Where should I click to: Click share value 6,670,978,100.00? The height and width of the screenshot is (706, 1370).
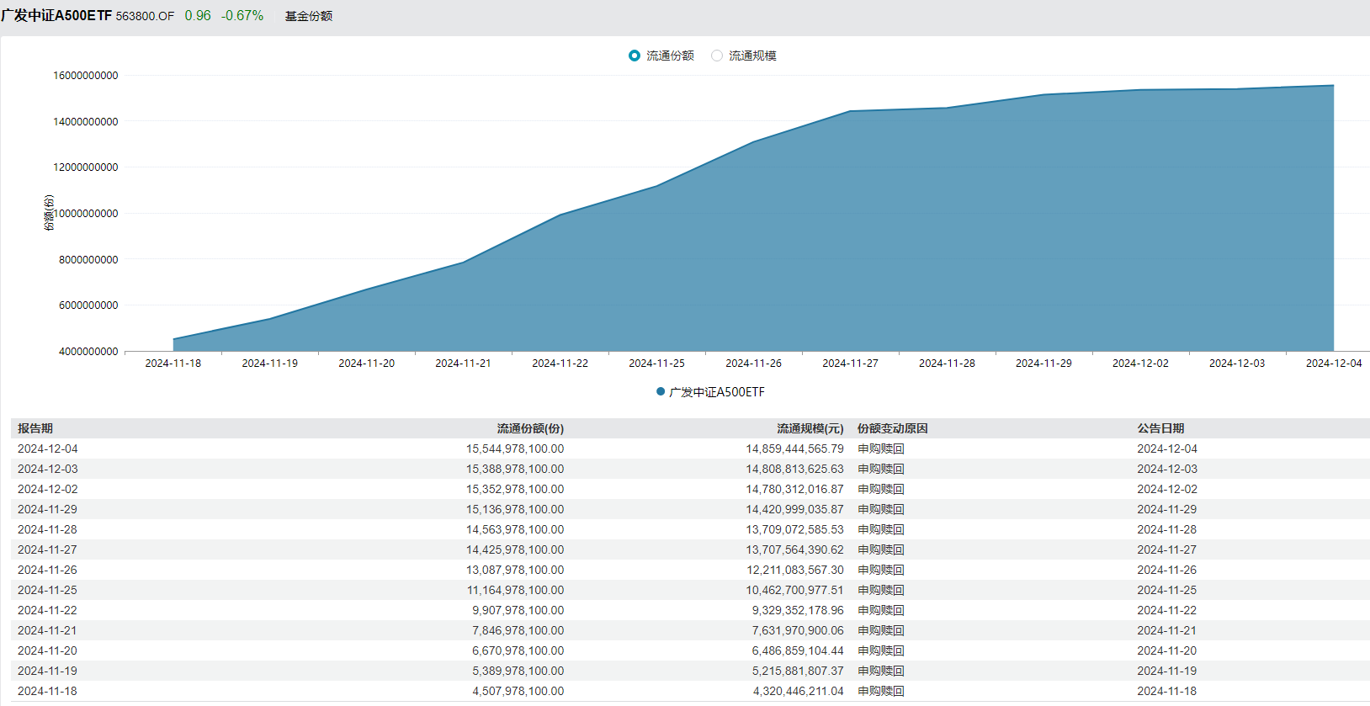click(x=518, y=650)
